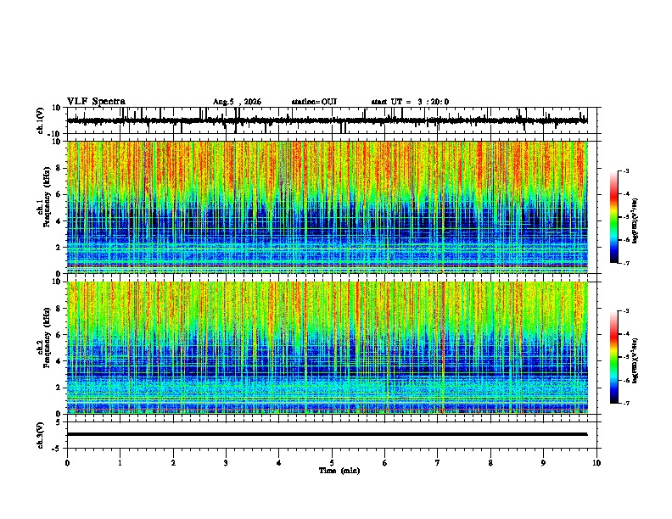Click the ch.2 spectrogram color scale bar
This screenshot has height=519, width=672.
tap(614, 357)
